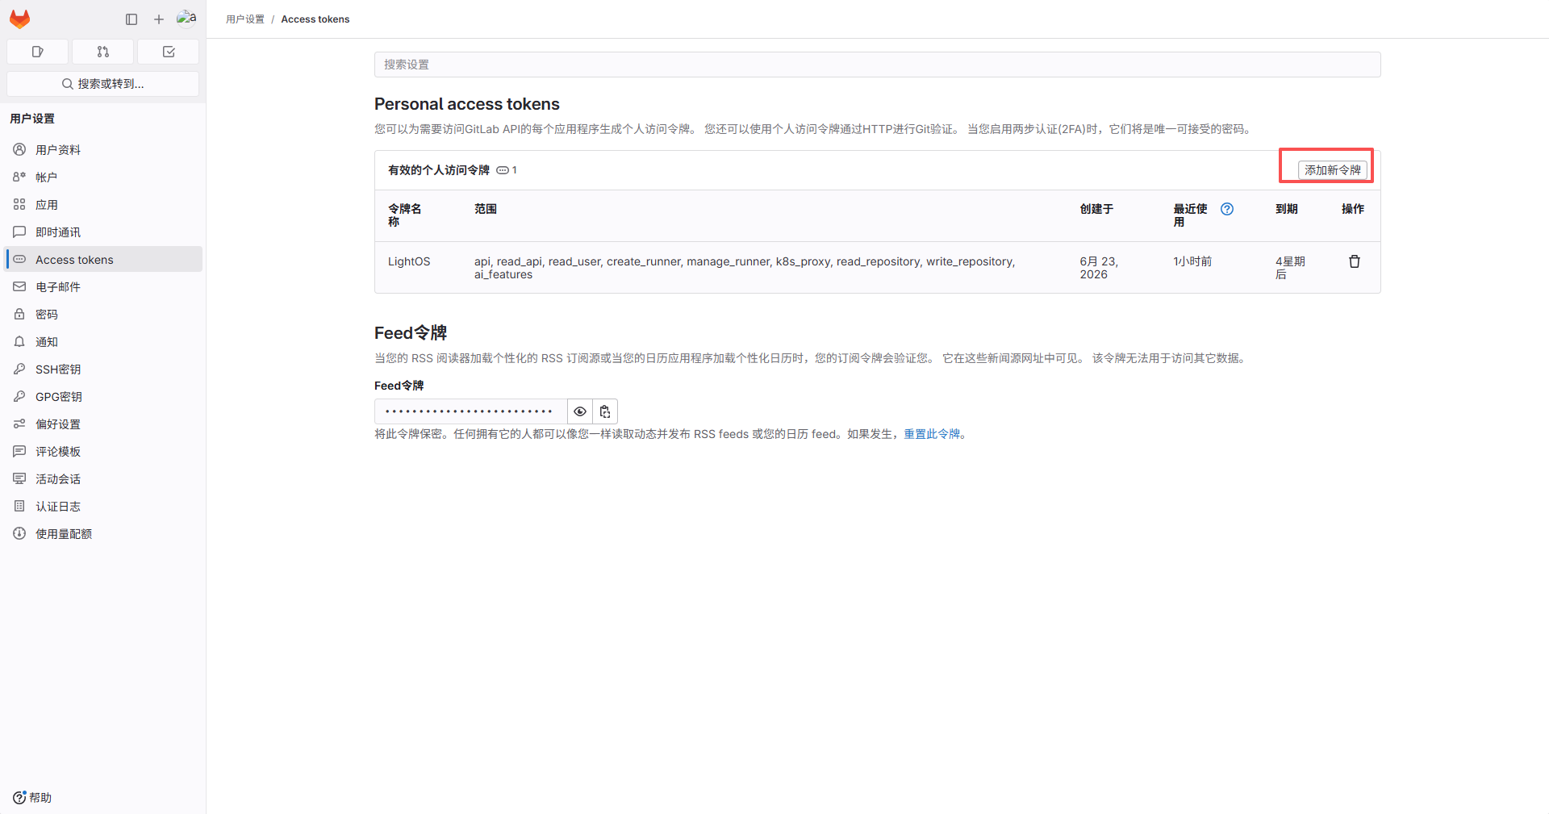This screenshot has width=1549, height=814.
Task: Click the 到期 column header
Action: (1287, 209)
